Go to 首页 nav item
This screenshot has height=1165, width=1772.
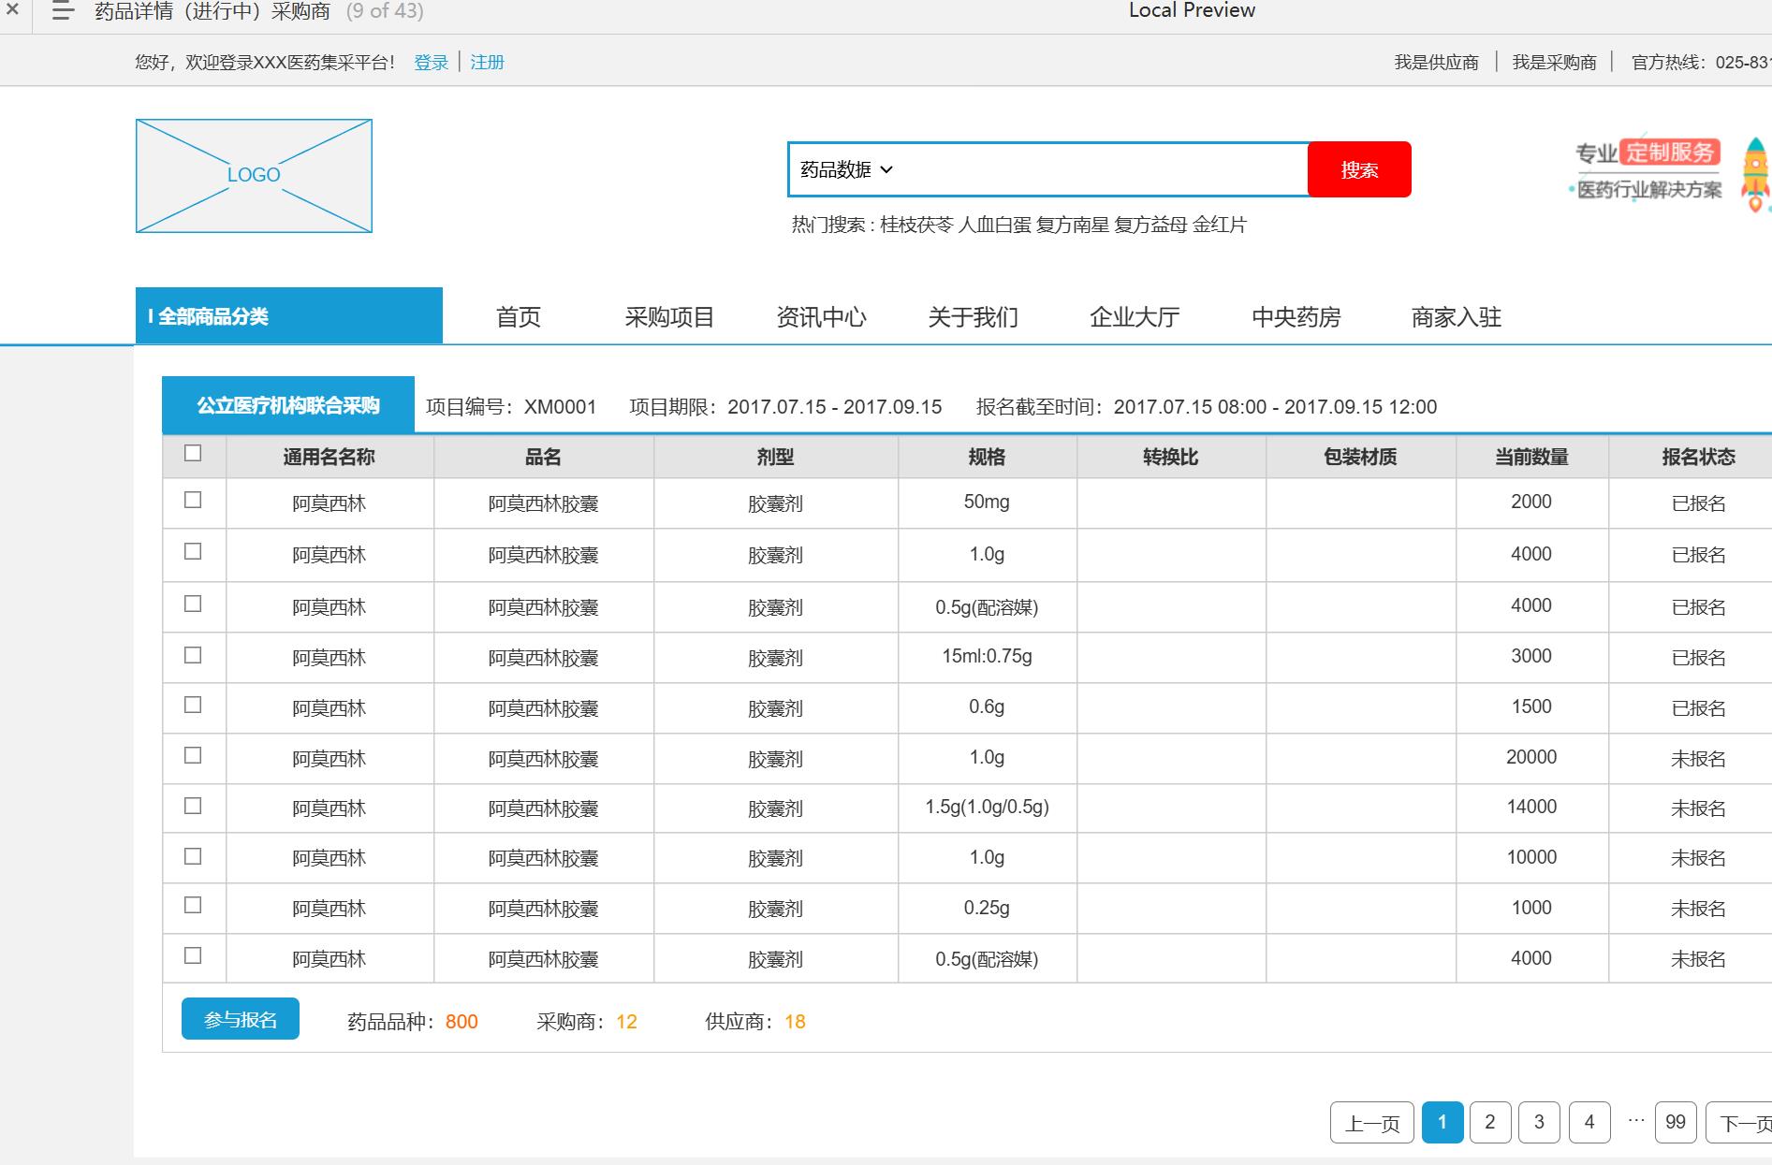(x=519, y=317)
